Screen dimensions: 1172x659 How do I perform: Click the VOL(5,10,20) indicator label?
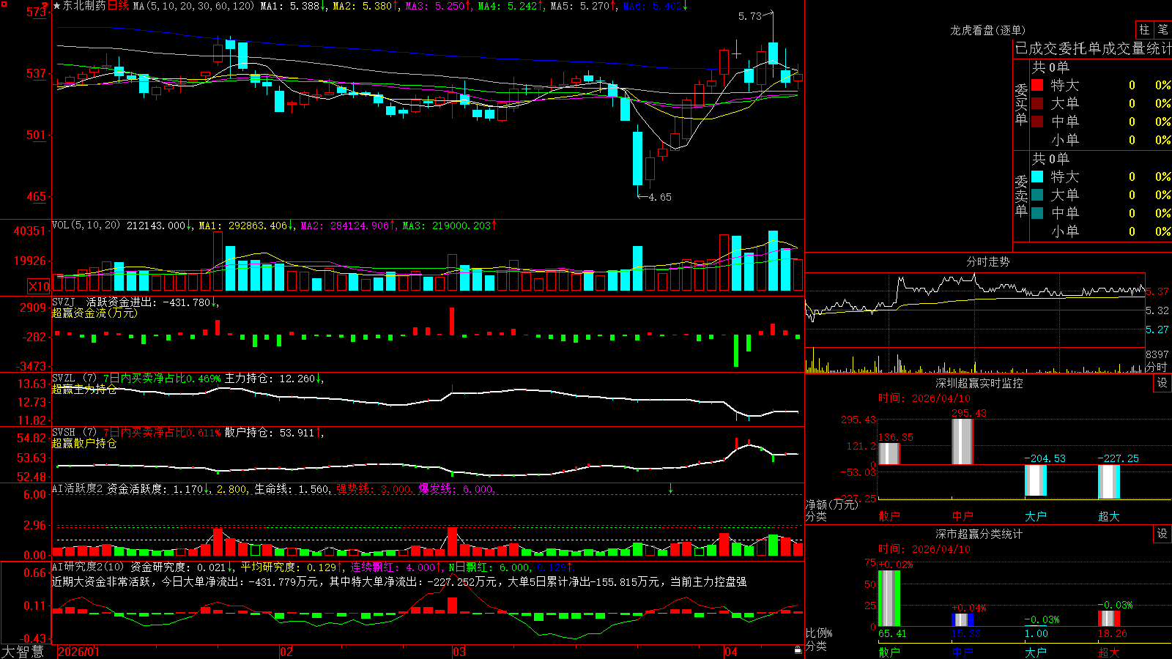point(86,226)
